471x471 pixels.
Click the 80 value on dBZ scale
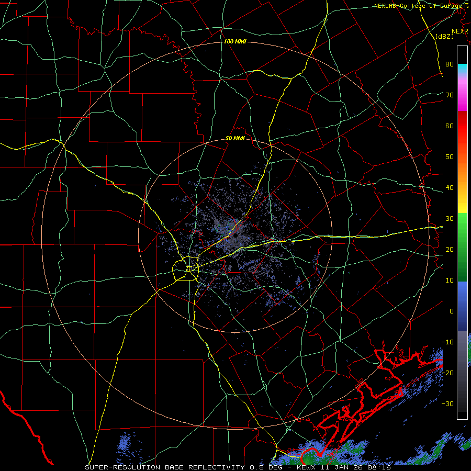pyautogui.click(x=450, y=64)
